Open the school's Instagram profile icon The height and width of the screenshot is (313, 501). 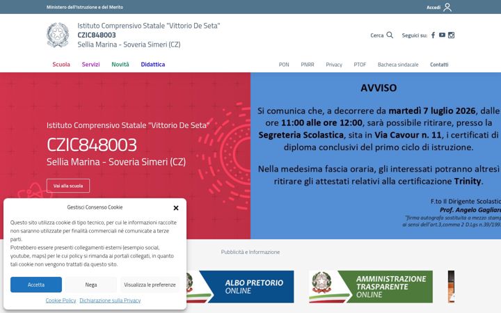(x=451, y=35)
